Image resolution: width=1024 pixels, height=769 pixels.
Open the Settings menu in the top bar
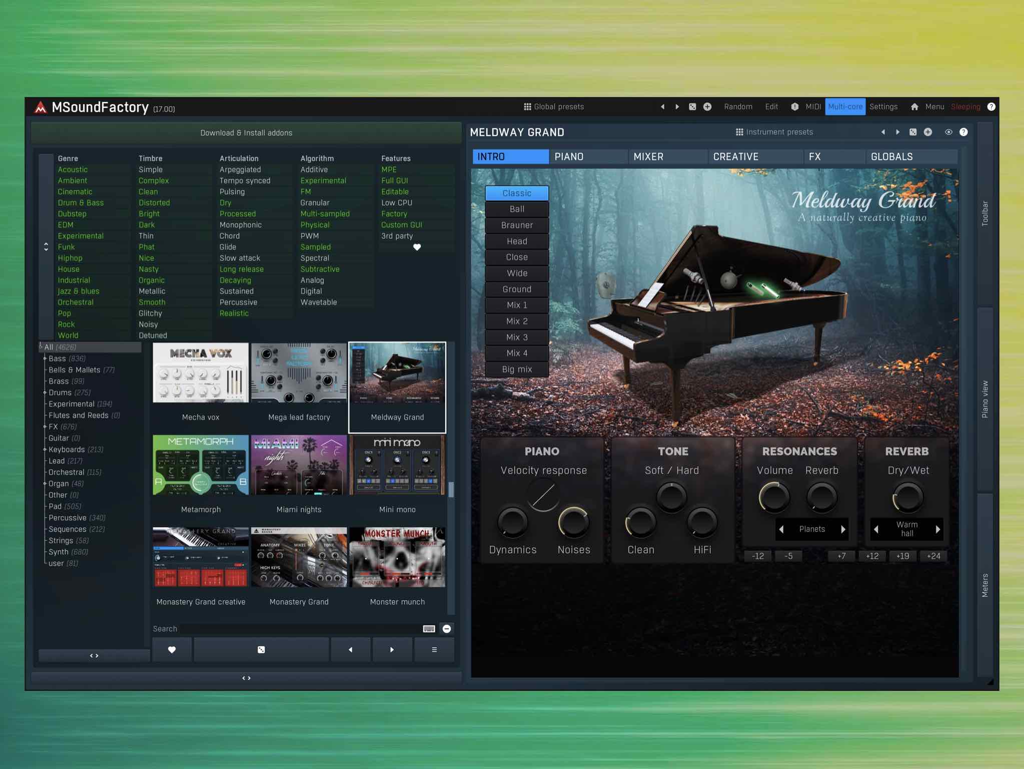883,107
